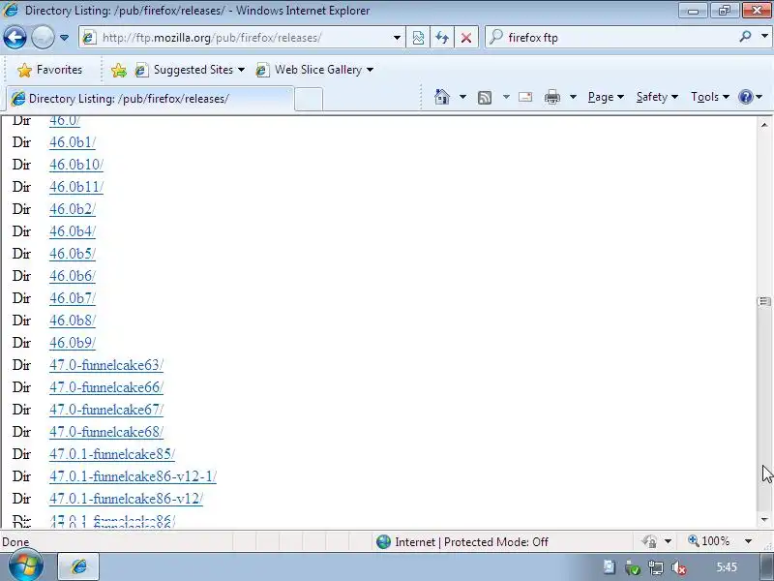Open the 47.0.1-funnelcake85/ link
Viewport: 774px width, 581px height.
click(x=112, y=454)
